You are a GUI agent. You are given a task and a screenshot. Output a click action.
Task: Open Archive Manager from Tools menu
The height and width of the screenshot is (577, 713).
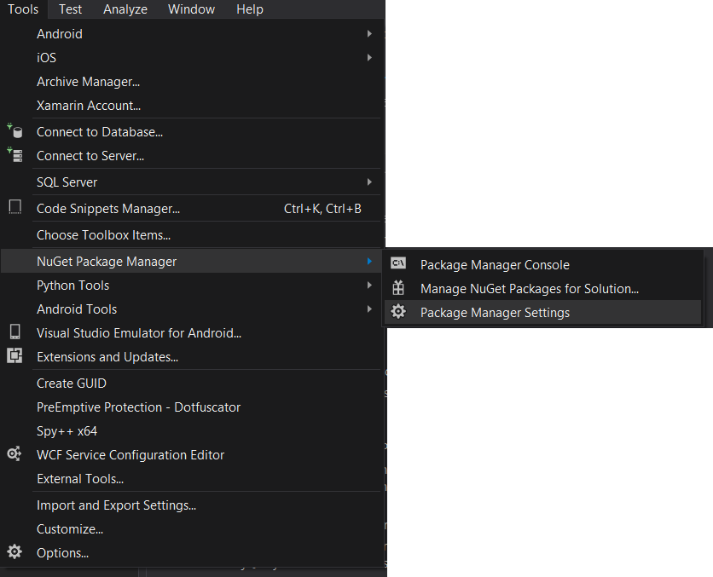coord(88,82)
